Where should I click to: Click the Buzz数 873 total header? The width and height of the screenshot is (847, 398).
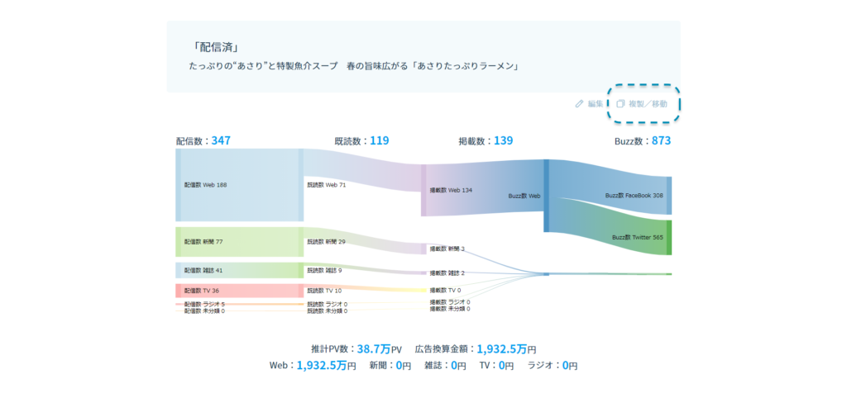tap(642, 140)
